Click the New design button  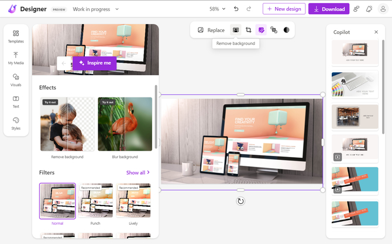284,9
